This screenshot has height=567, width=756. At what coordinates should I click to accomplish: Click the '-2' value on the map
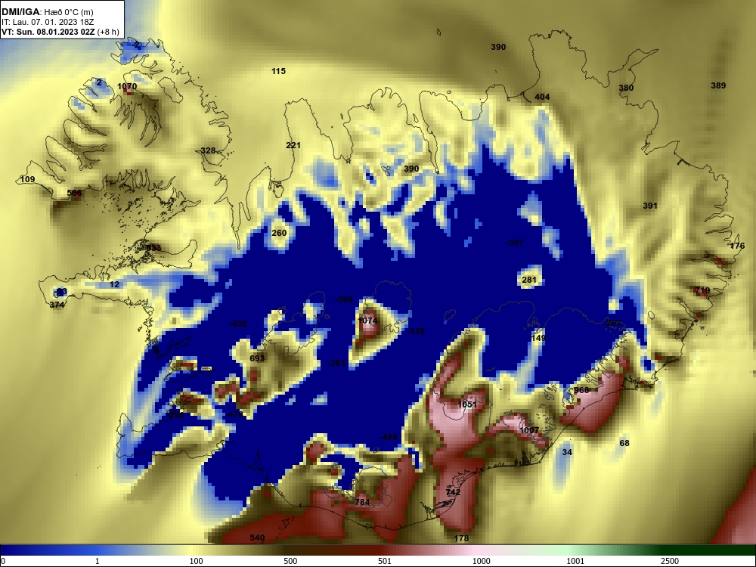pyautogui.click(x=136, y=45)
